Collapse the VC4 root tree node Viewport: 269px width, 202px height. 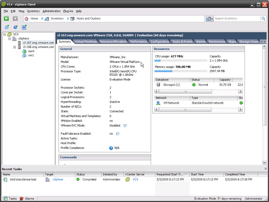pos(5,34)
